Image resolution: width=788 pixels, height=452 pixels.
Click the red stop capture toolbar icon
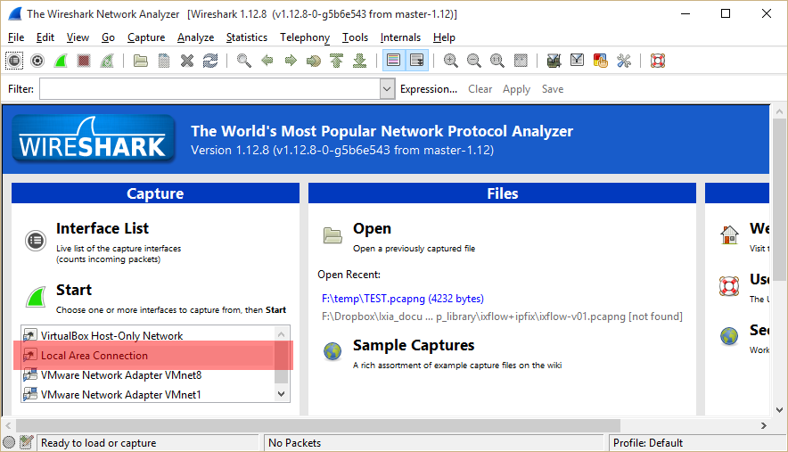84,61
